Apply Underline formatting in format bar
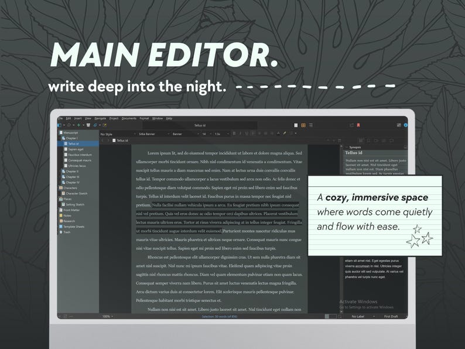 [x=247, y=134]
